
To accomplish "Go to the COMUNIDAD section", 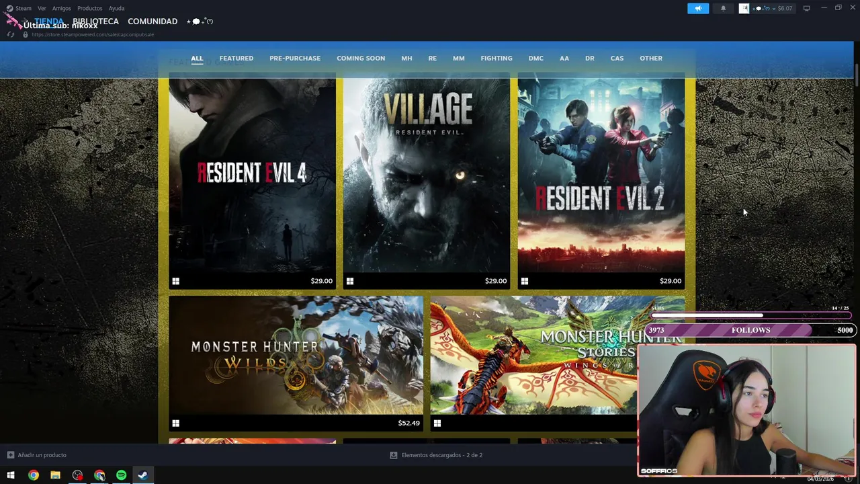I will tap(153, 22).
